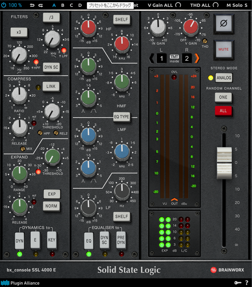Click the compressor THRESHOLD knob

[x=52, y=111]
